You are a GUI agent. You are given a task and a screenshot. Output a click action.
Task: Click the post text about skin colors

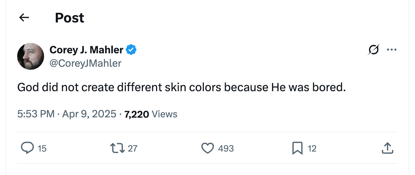(182, 87)
